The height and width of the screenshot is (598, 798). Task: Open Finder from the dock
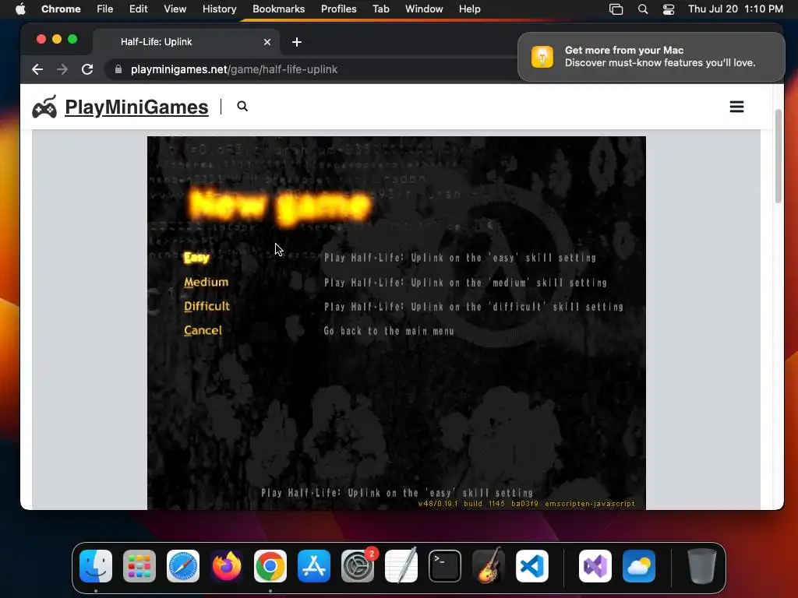tap(96, 566)
